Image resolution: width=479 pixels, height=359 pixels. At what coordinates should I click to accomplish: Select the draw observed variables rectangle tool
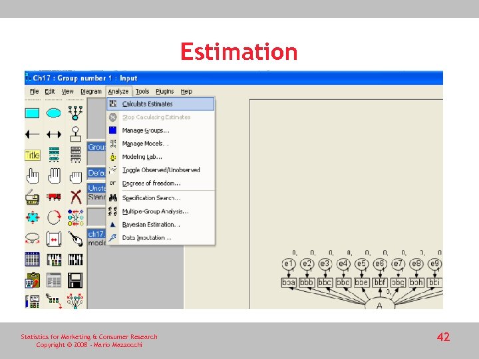[x=32, y=113]
